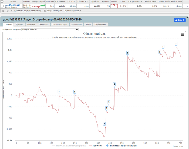The width and height of the screenshot is (189, 149).
Task: Click the refresh icon next to trash
Action: tap(8, 11)
